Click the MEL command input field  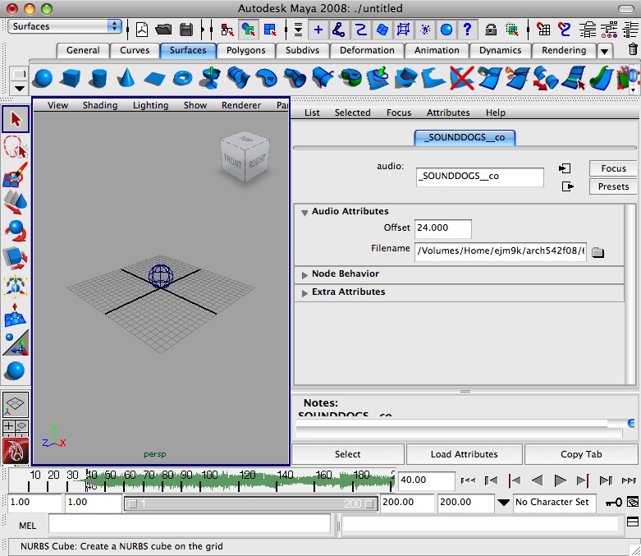click(x=190, y=524)
